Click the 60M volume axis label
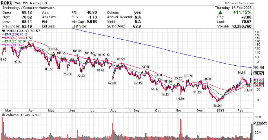Image resolution: width=268 pixels, height=140 pixels. 258,117
